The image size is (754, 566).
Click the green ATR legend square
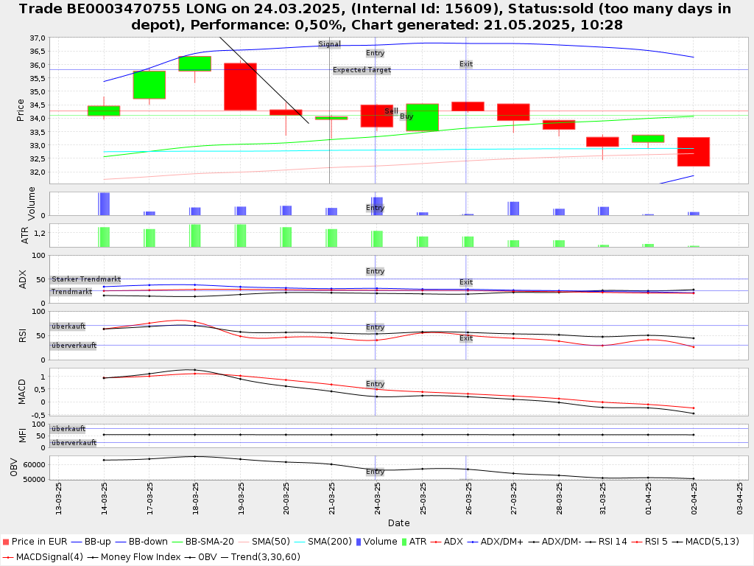pyautogui.click(x=402, y=542)
